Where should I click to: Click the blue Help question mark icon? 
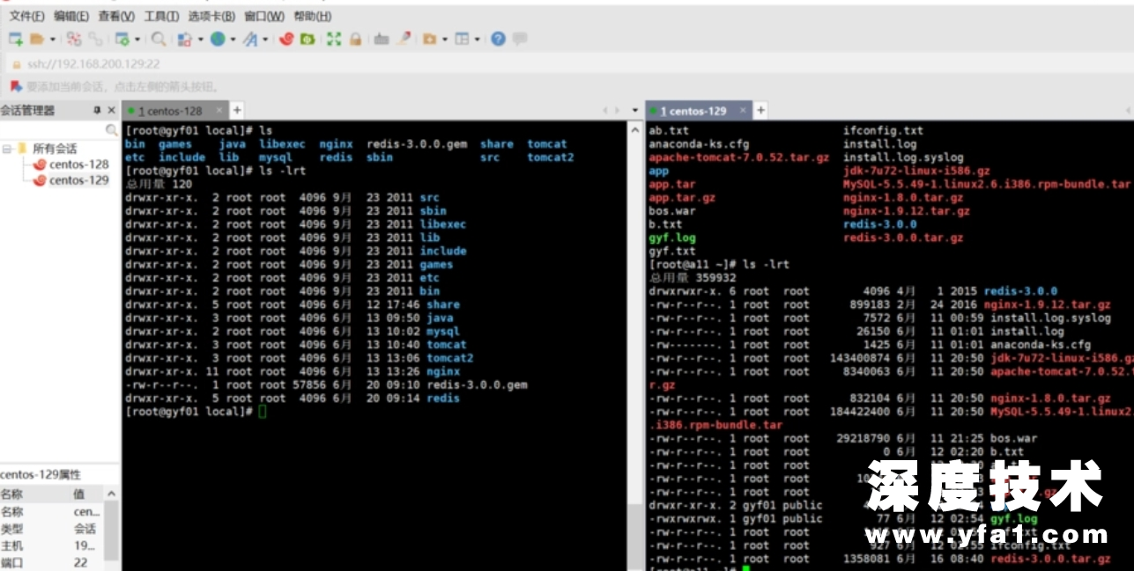click(x=499, y=39)
